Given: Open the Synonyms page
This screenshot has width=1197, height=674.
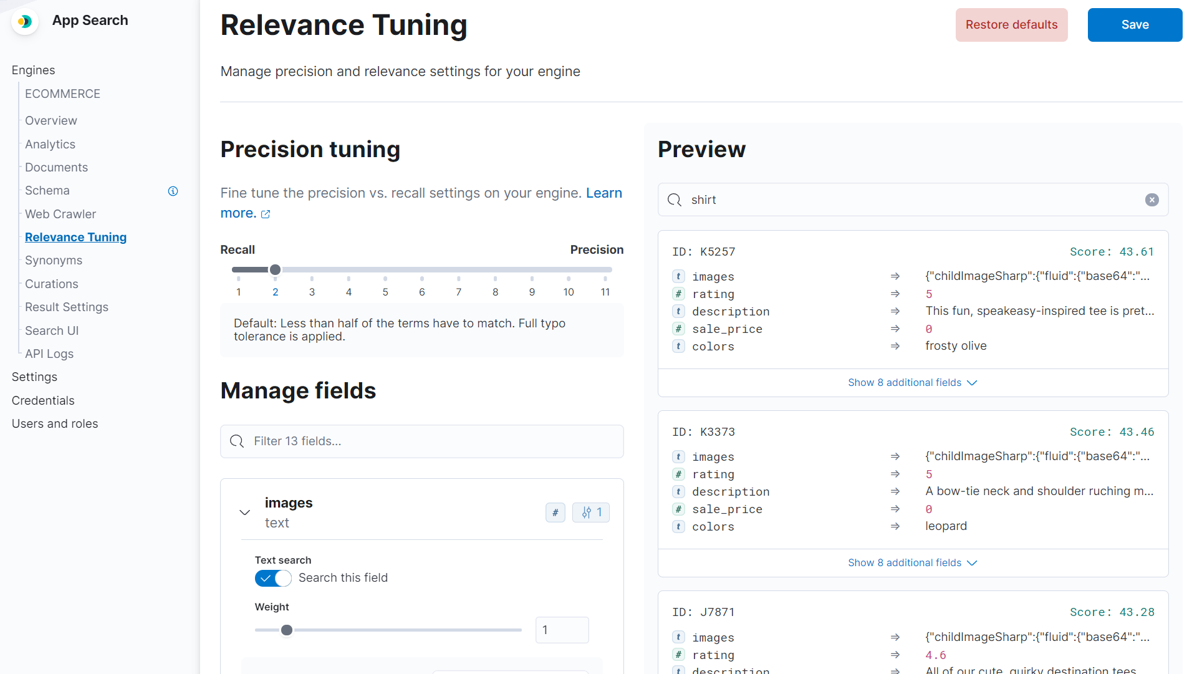Looking at the screenshot, I should (54, 260).
